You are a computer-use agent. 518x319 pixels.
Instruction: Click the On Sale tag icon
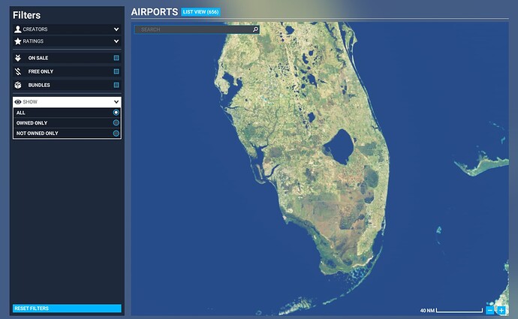[18, 58]
